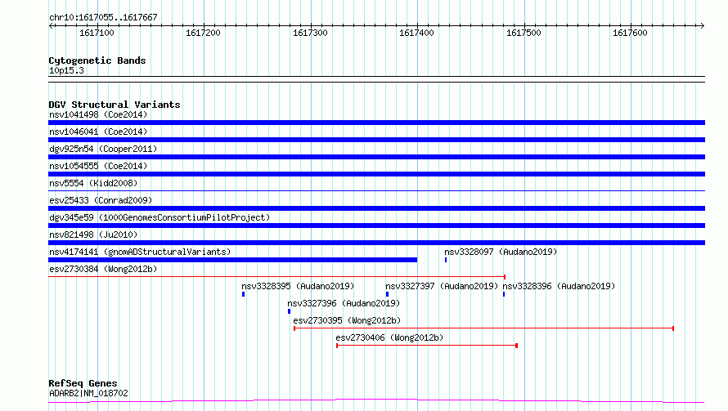The image size is (728, 411).
Task: Click the esv2730384 Wong2012b red variant line
Action: tap(276, 277)
